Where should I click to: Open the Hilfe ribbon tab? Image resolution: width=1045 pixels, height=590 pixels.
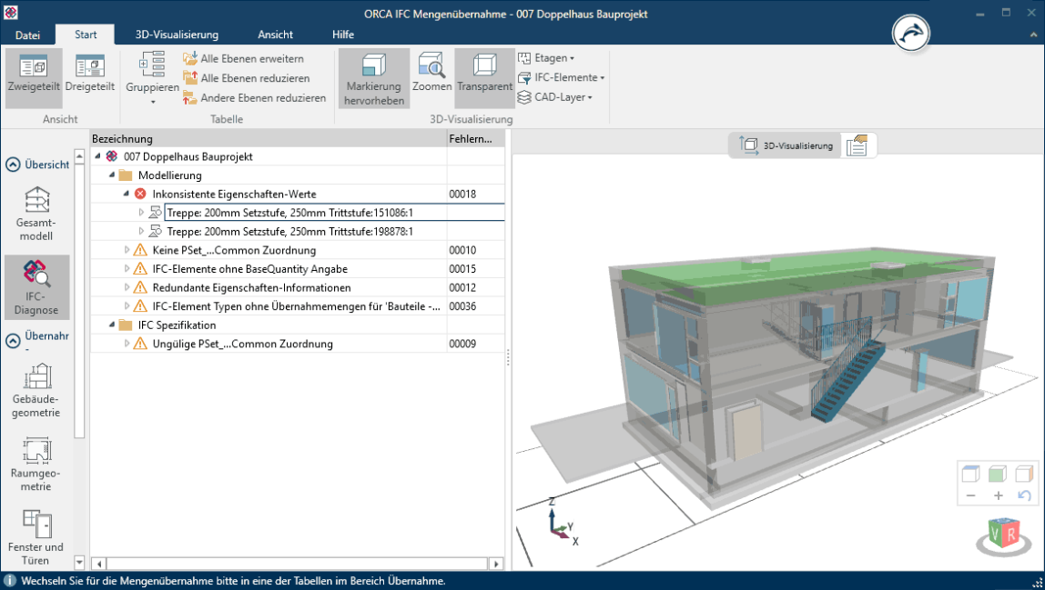[x=343, y=35]
